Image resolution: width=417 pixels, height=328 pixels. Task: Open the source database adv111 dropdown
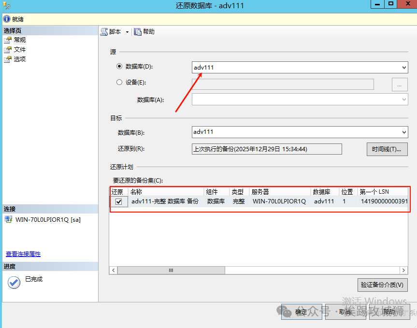pos(404,68)
